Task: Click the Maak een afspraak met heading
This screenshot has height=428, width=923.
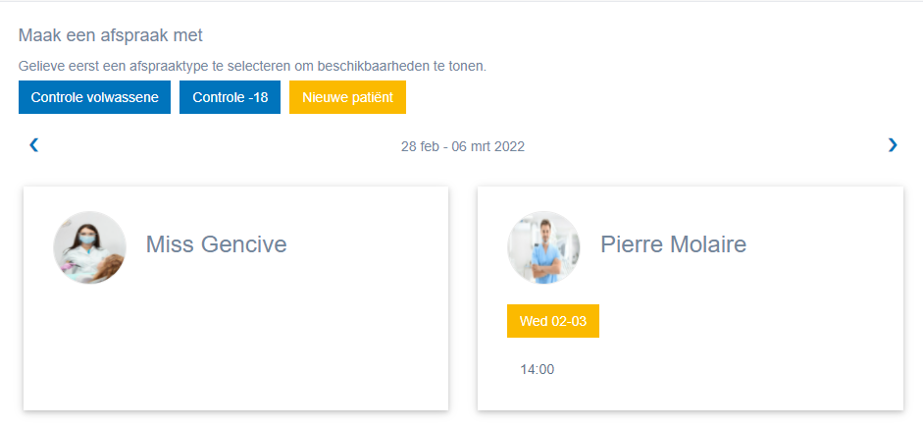Action: pos(110,35)
